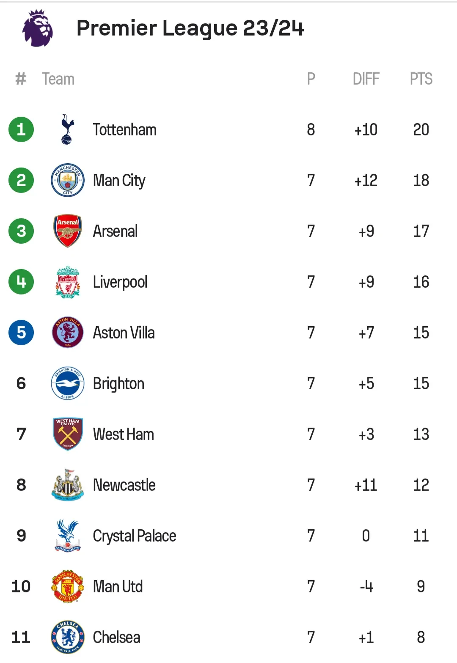The height and width of the screenshot is (663, 457).
Task: Tap the Newcastle United crest
Action: [68, 485]
